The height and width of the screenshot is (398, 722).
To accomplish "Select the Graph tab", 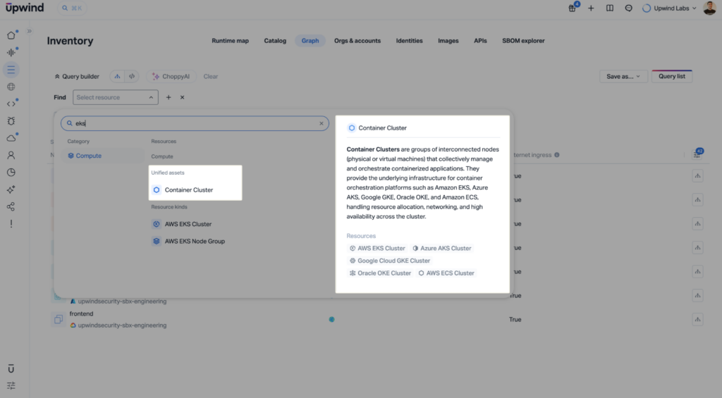I will tap(310, 40).
